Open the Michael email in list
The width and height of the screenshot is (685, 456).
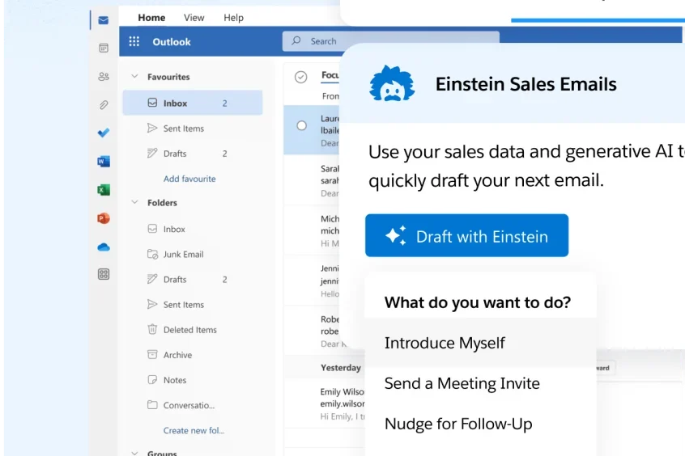pyautogui.click(x=312, y=230)
